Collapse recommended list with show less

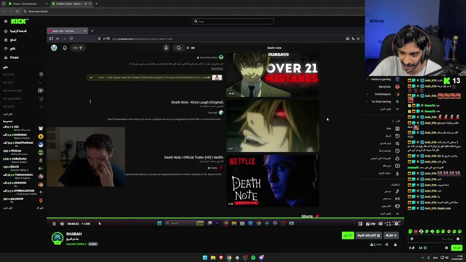(x=40, y=208)
